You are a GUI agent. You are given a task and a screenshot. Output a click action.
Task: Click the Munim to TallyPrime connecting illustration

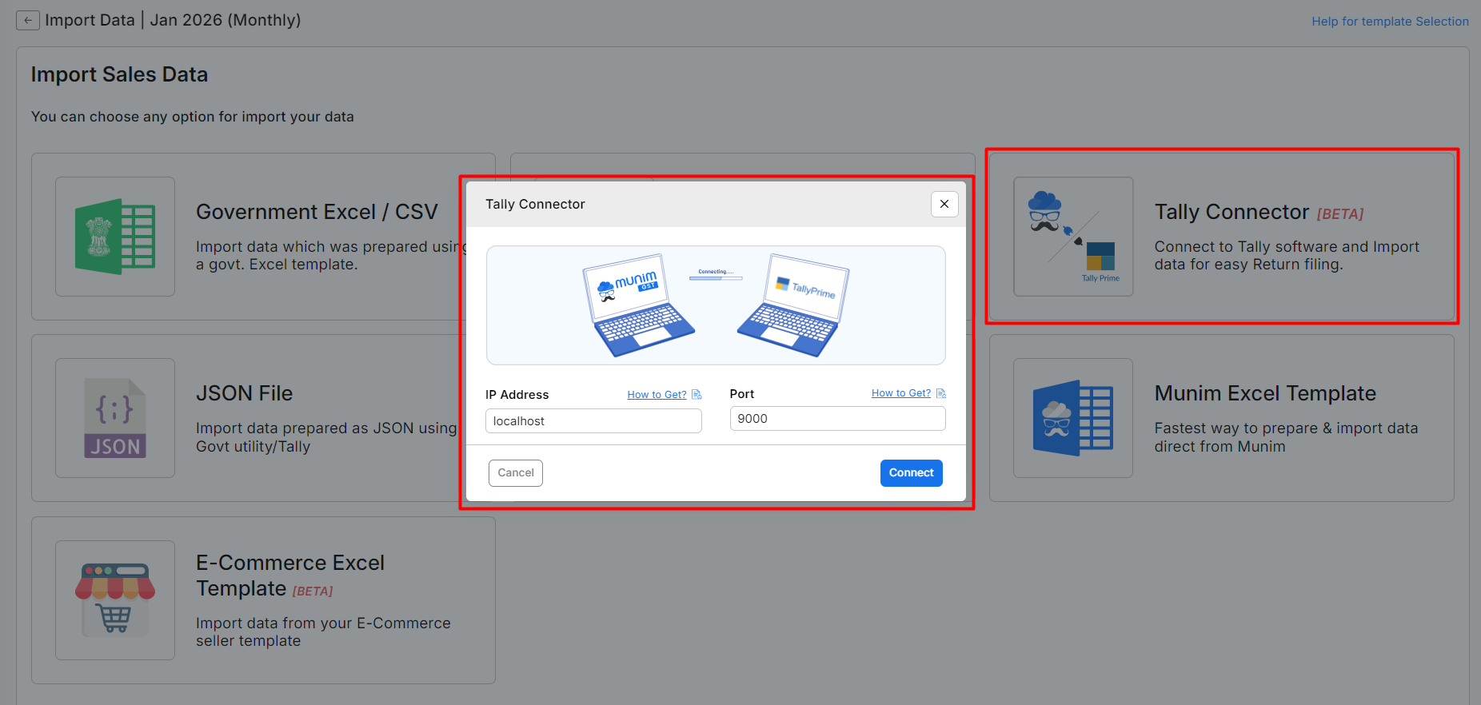(x=716, y=305)
